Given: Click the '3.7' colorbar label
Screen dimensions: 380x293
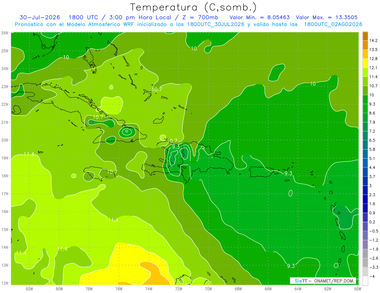Looking at the screenshot, I should click(372, 176).
